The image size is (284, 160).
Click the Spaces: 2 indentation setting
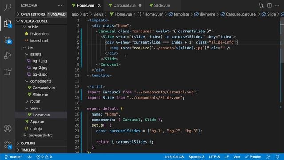pyautogui.click(x=196, y=157)
